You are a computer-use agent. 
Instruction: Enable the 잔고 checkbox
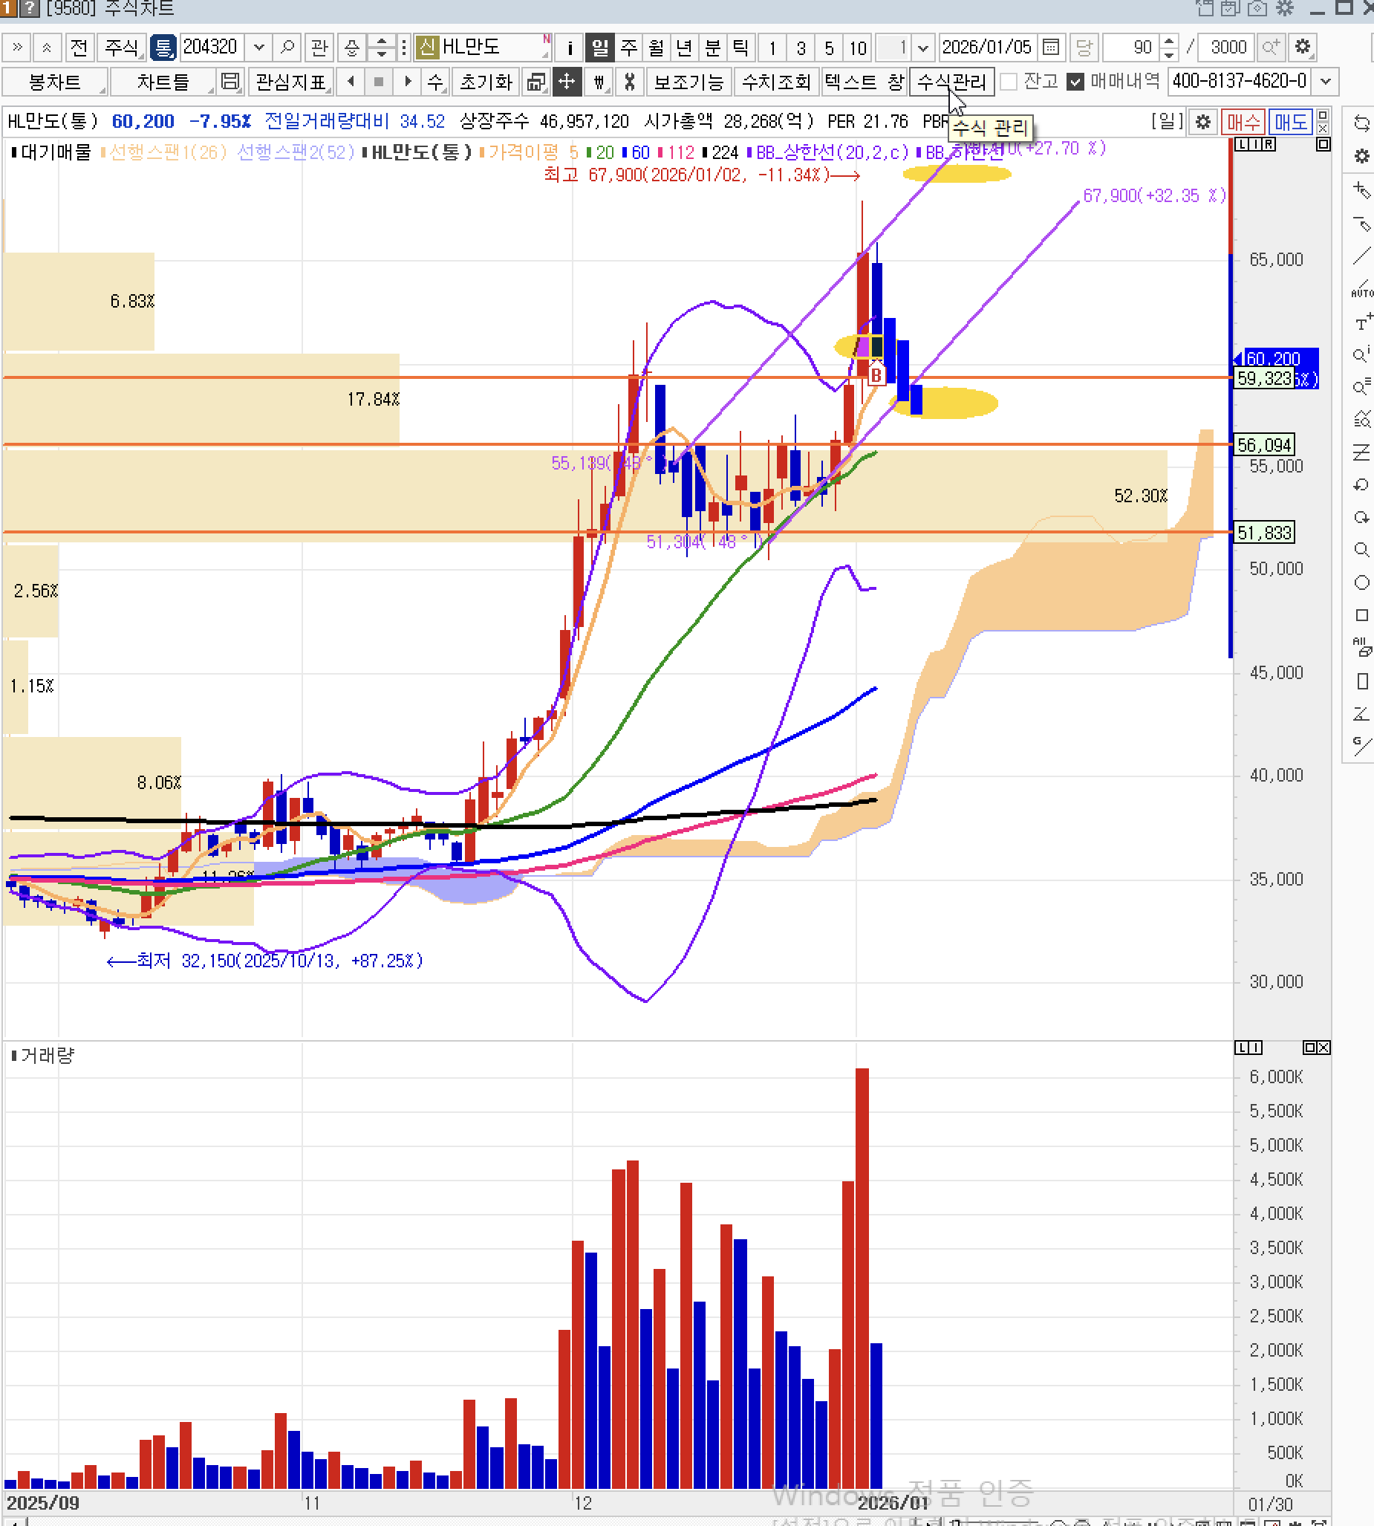click(x=1009, y=82)
